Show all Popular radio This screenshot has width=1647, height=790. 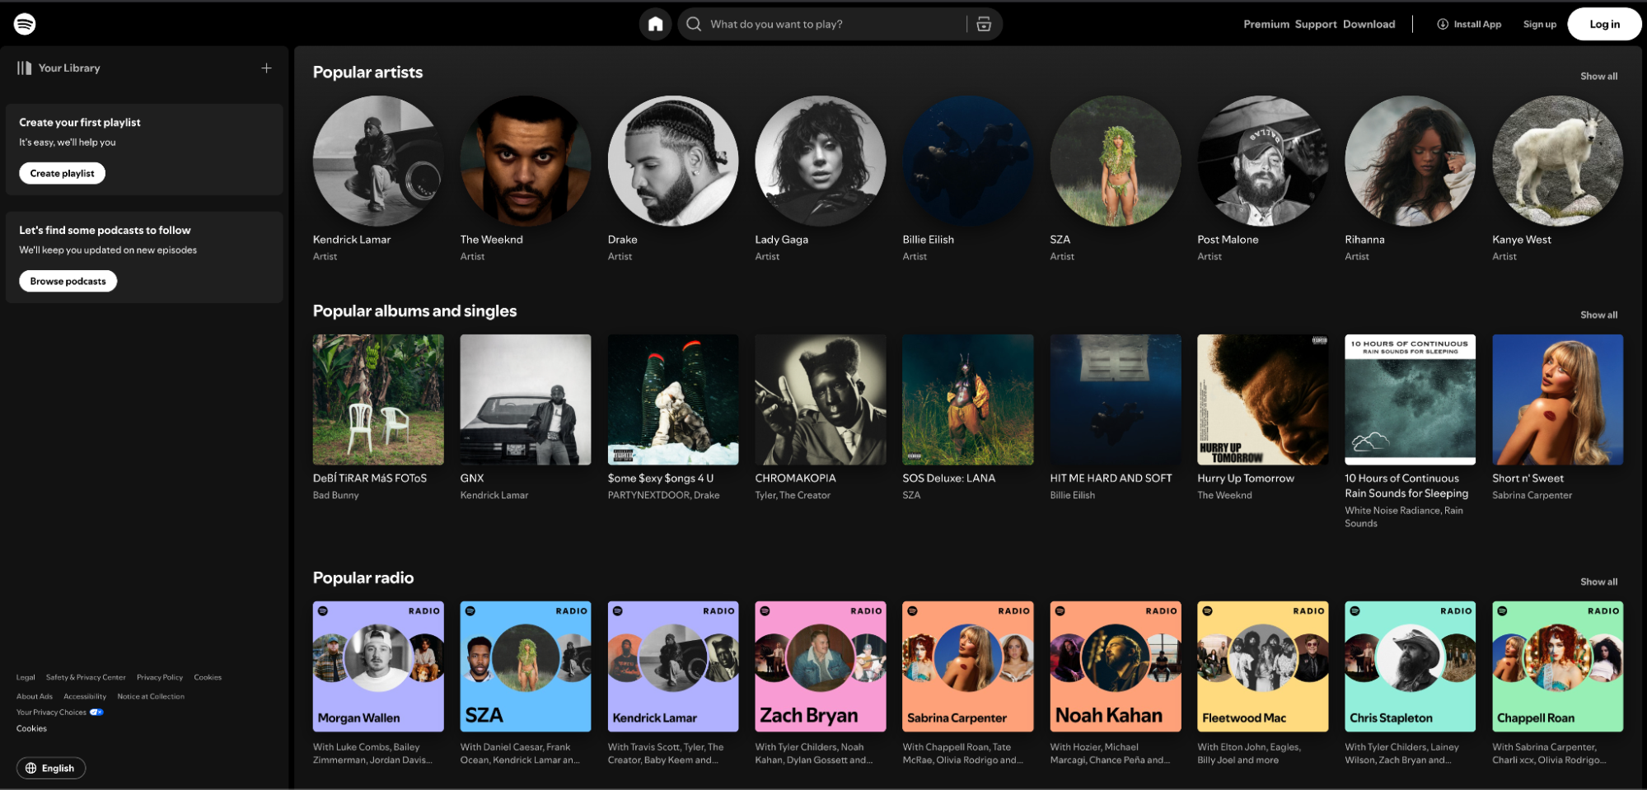tap(1598, 582)
